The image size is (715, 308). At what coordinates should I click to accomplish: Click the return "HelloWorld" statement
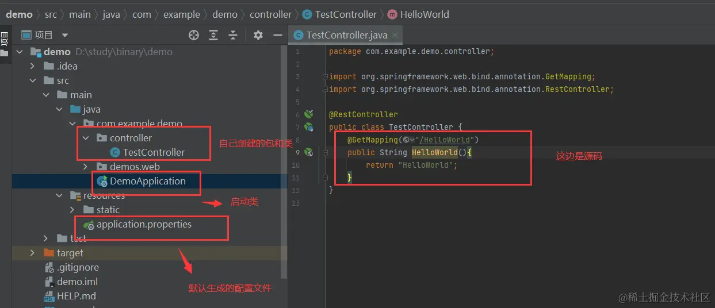[411, 165]
